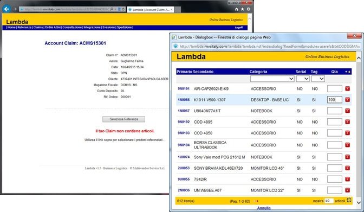Close the Account Claim browser tab
Viewport: 364px width, 212px height.
172,10
